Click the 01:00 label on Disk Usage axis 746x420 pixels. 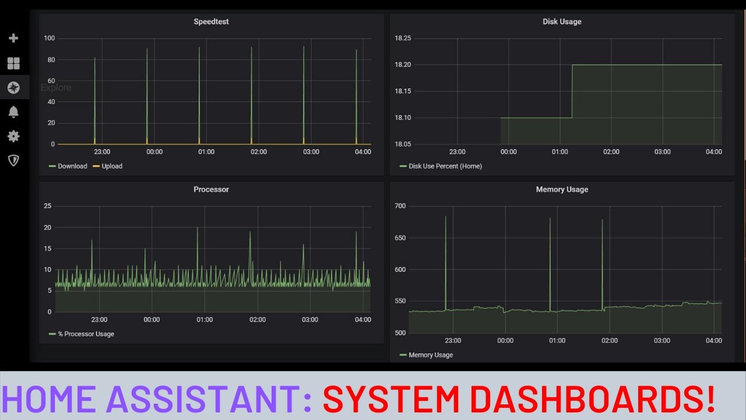pyautogui.click(x=560, y=152)
